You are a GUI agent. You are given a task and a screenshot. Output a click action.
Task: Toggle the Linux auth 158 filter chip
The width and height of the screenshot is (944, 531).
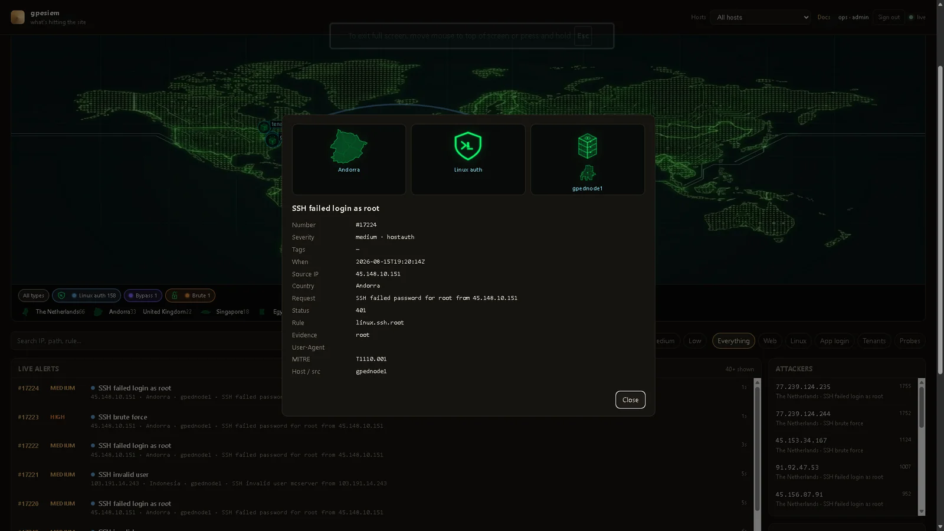87,296
